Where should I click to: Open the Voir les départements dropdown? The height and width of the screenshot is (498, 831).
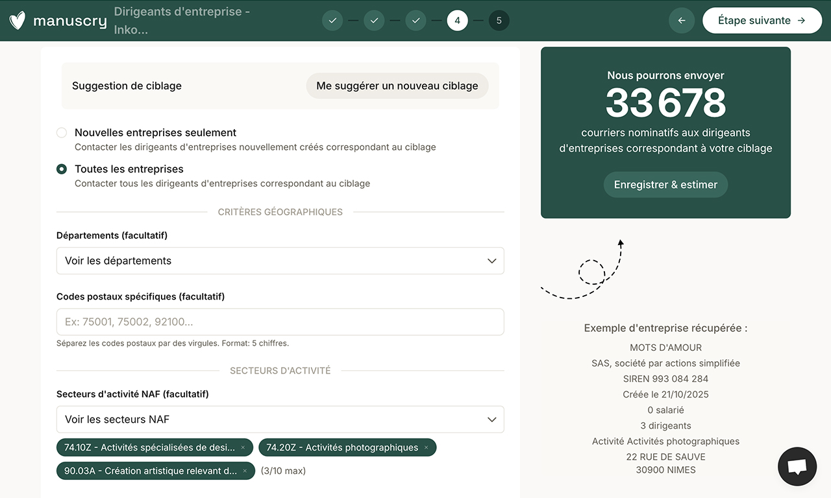coord(280,260)
